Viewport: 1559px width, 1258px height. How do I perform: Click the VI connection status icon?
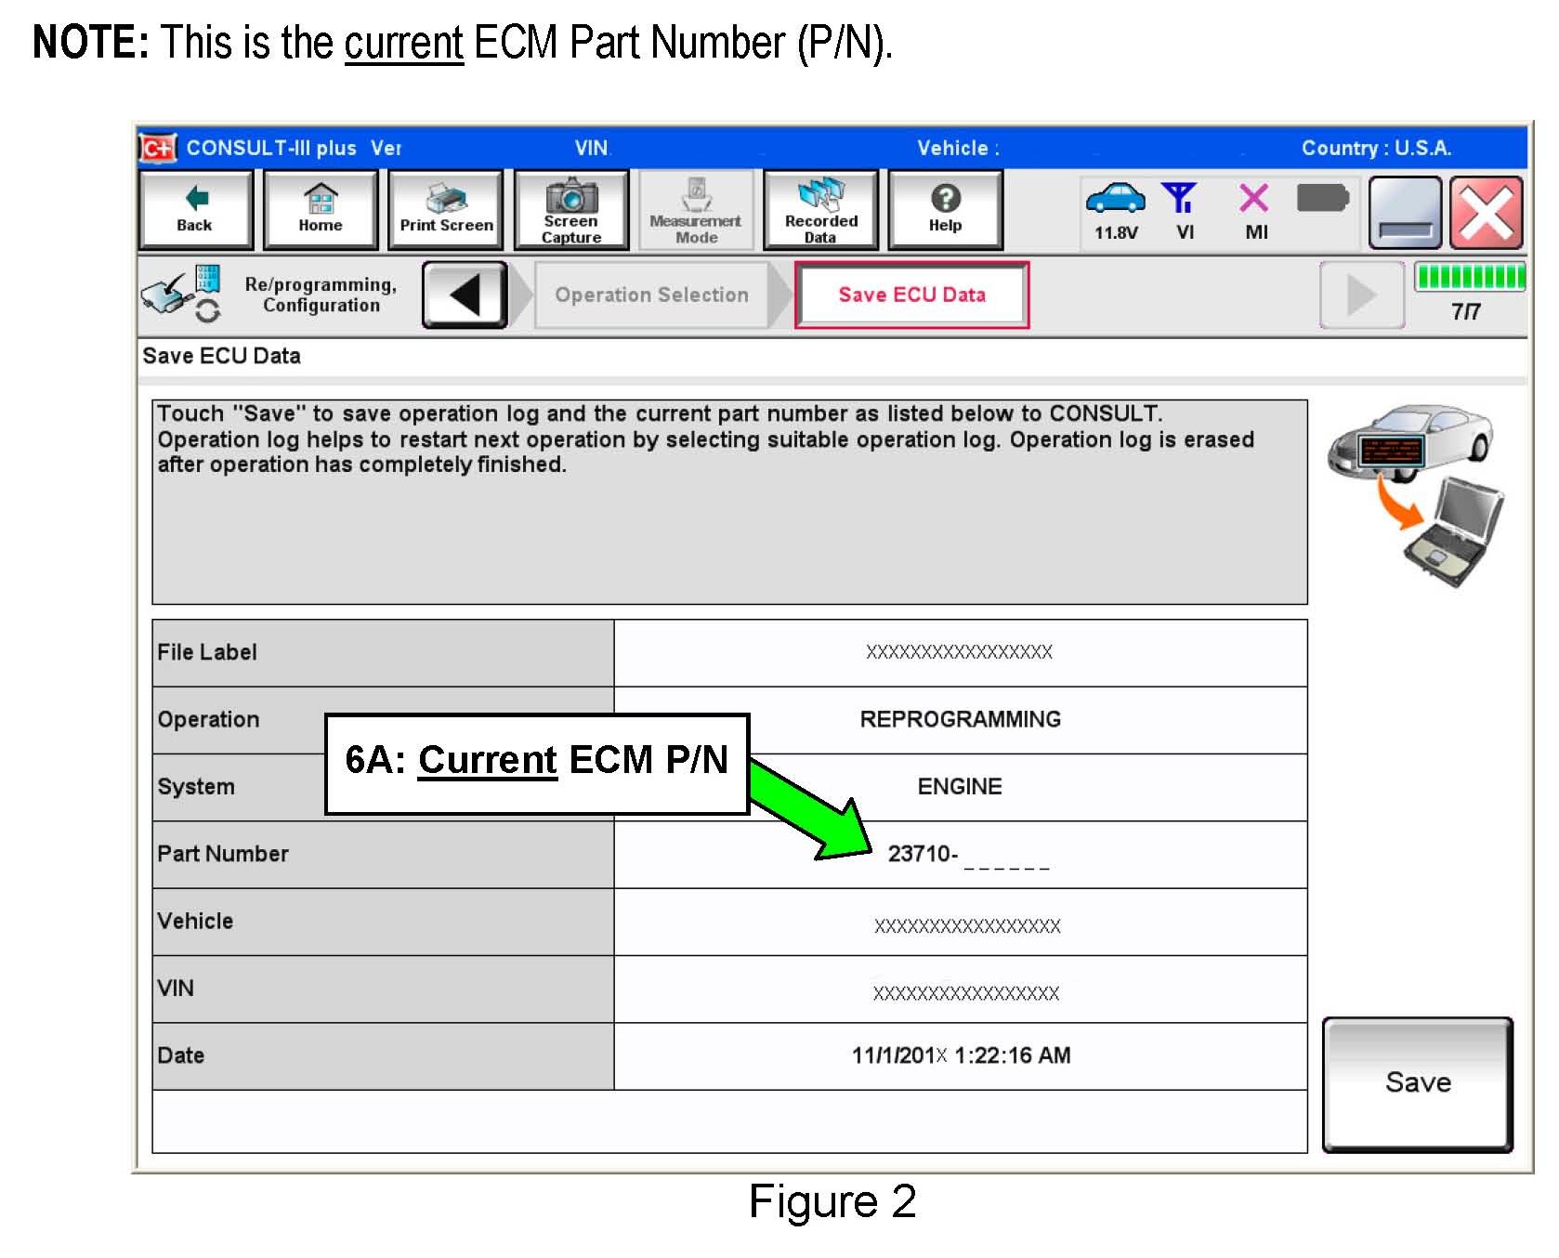(1183, 210)
